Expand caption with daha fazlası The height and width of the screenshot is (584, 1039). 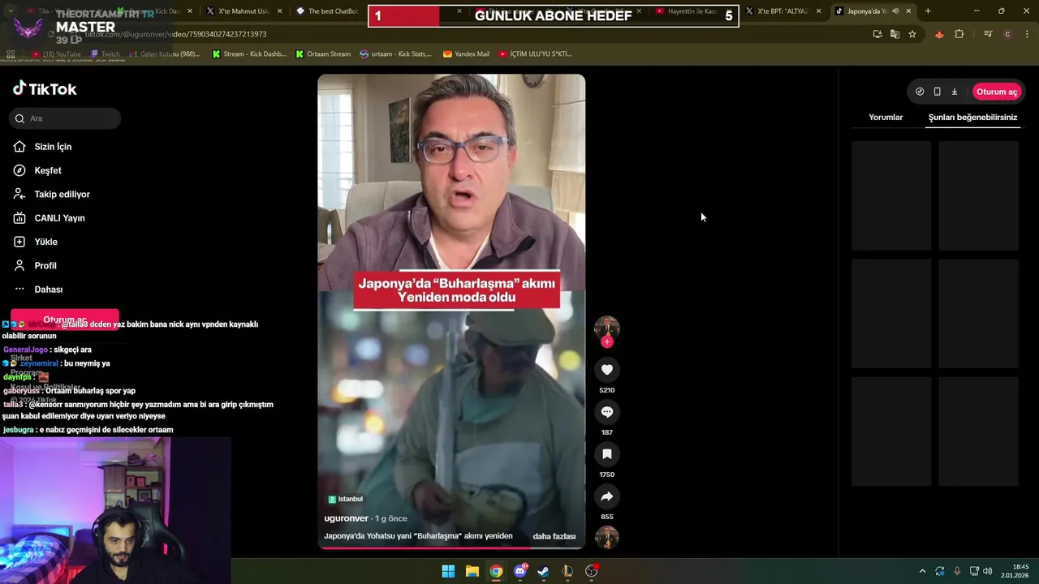[554, 536]
